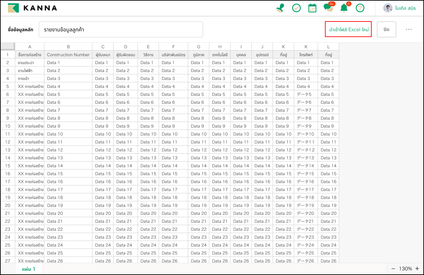Click the select-all corner cell
This screenshot has height=275, width=424.
tap(8, 46)
